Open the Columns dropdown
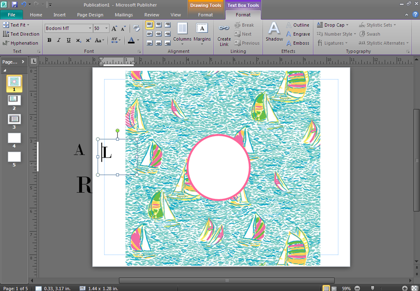 click(182, 34)
